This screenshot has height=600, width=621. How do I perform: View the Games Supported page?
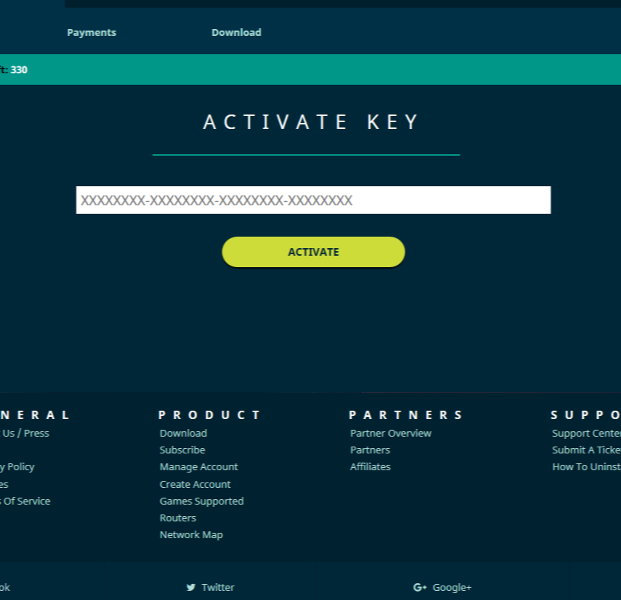point(201,501)
